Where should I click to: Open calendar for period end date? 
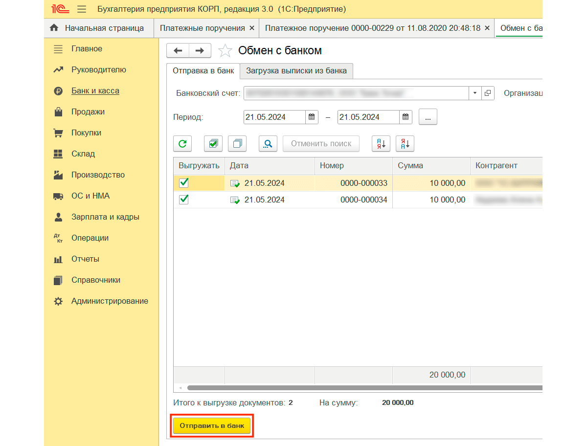(406, 117)
